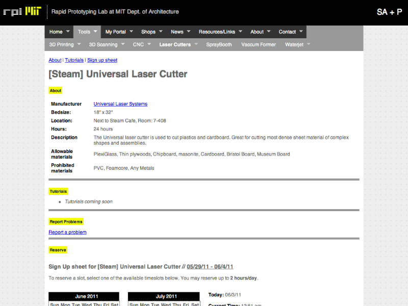Expand the CNC submenu arrow
Image resolution: width=408 pixels, height=306 pixels.
click(x=149, y=44)
